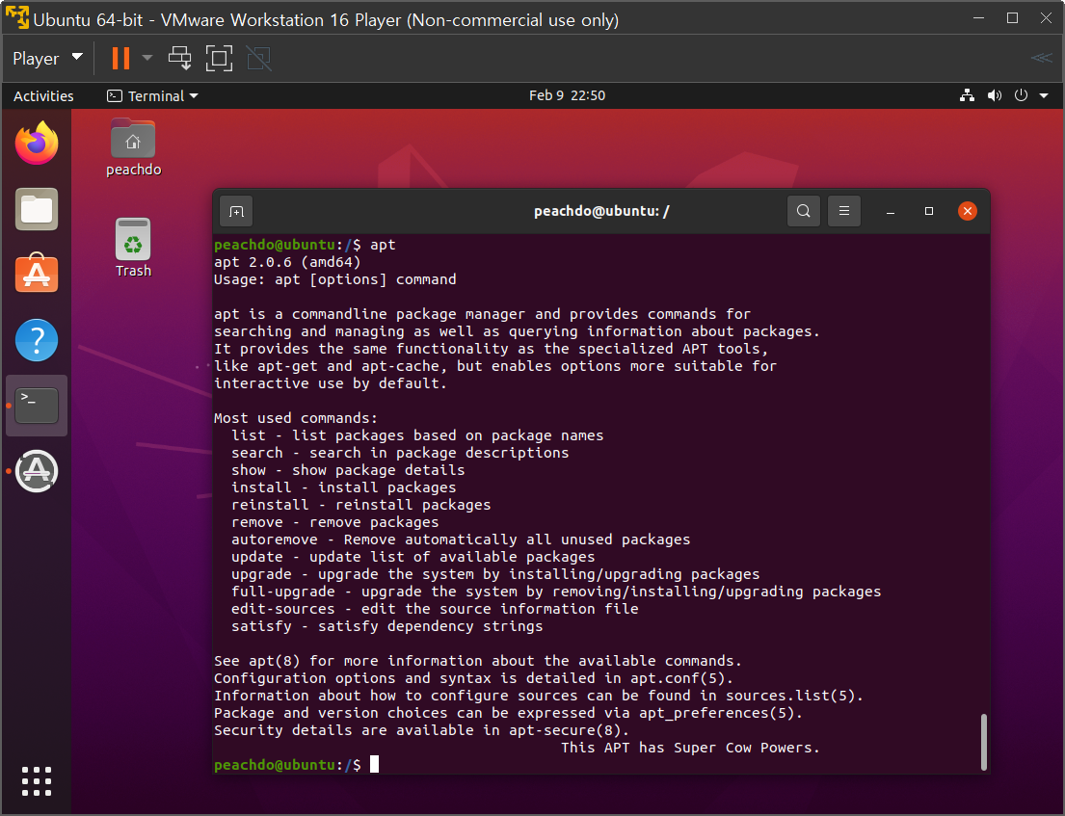Open Files from the dock
The image size is (1065, 816).
click(37, 208)
